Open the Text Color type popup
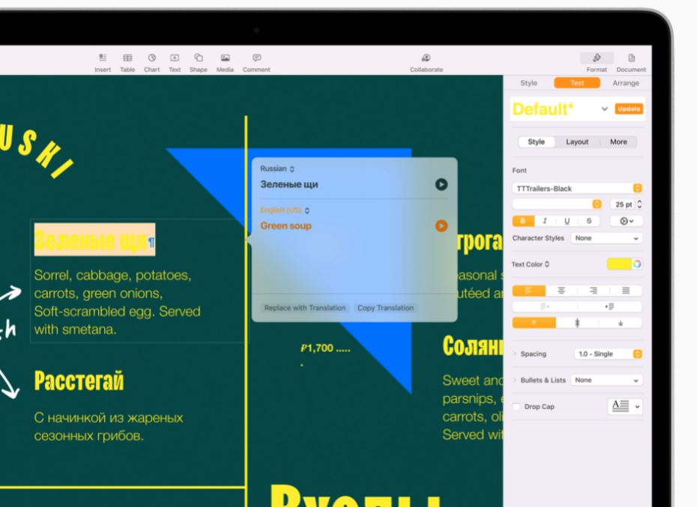This screenshot has width=697, height=507. 531,264
